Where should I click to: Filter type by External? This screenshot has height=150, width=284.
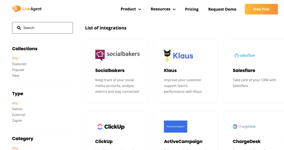tap(19, 115)
